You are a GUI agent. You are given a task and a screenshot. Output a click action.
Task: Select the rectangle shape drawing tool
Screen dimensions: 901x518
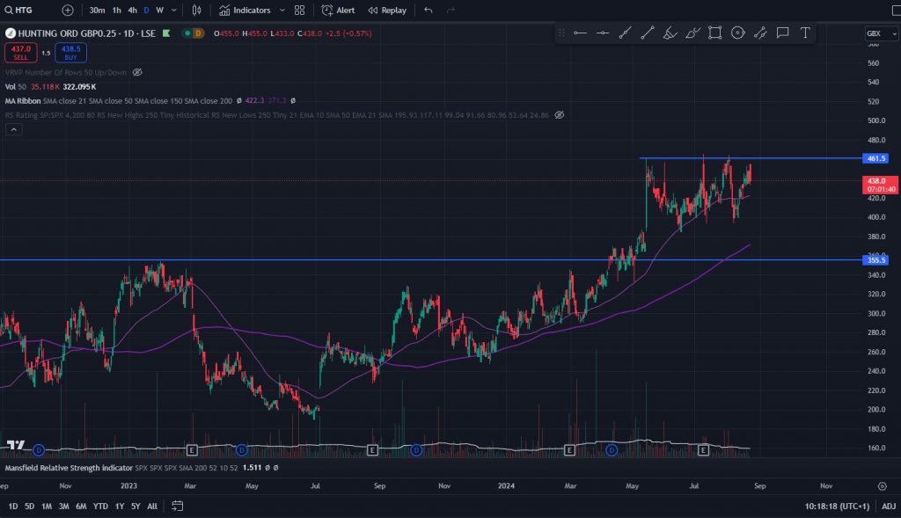[x=715, y=33]
